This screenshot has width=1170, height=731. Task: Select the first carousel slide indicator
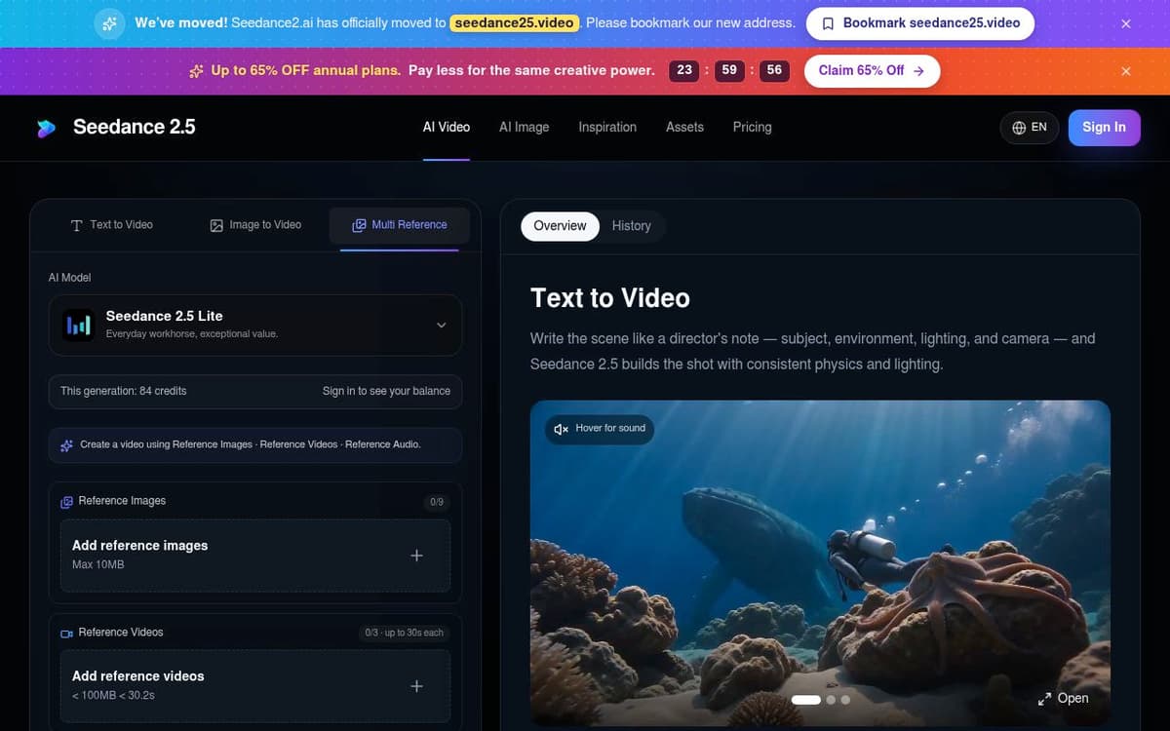[806, 700]
